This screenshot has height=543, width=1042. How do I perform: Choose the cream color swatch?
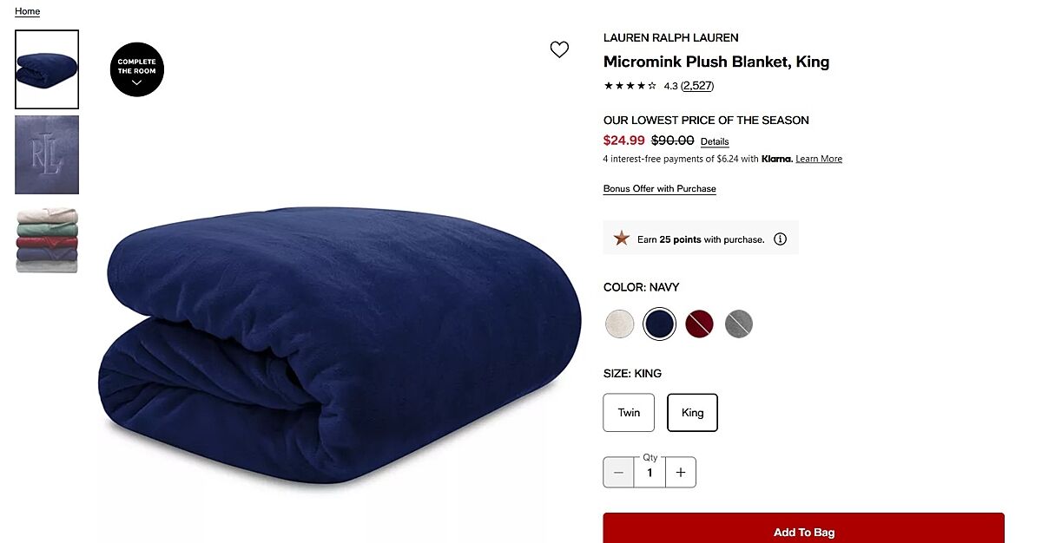click(620, 324)
